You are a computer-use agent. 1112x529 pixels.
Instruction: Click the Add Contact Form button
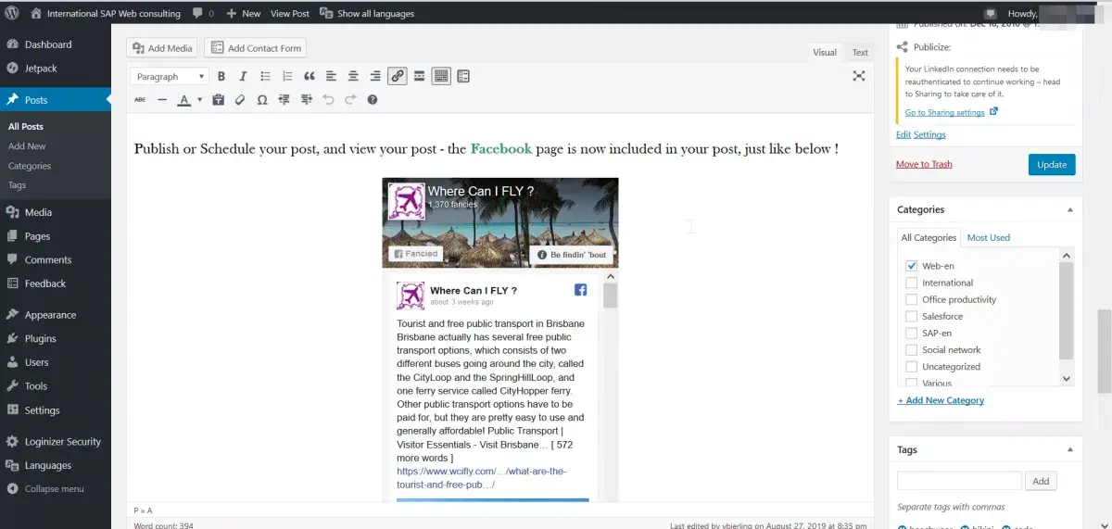(255, 48)
